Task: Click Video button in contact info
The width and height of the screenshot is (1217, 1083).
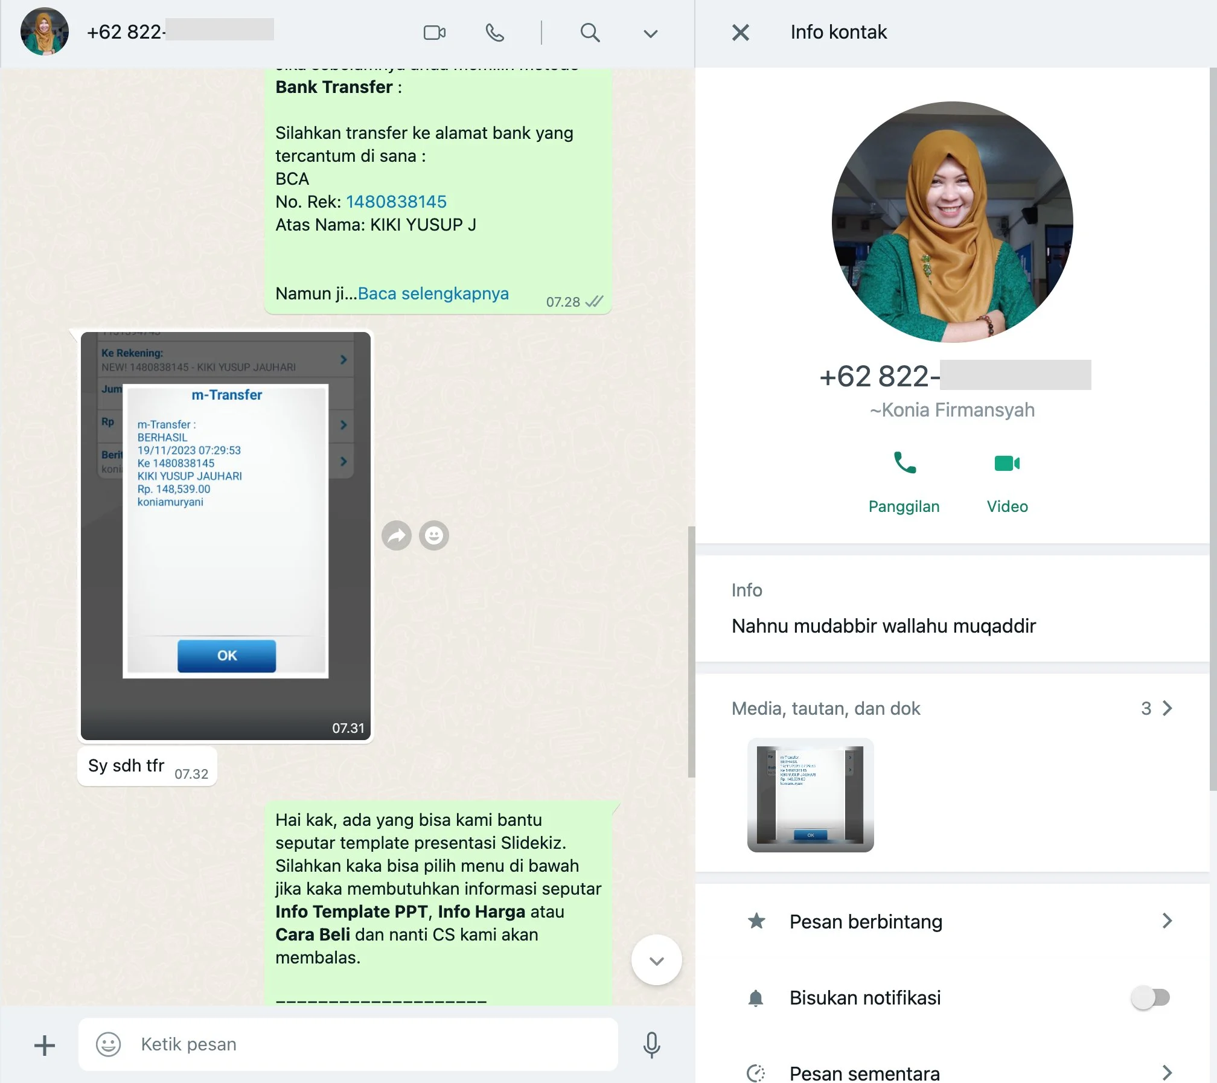Action: [1007, 481]
